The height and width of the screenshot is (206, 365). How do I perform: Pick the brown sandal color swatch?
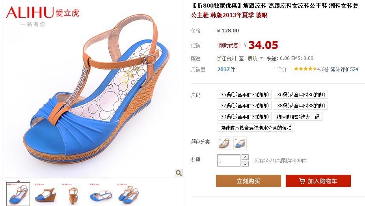[x=224, y=143]
